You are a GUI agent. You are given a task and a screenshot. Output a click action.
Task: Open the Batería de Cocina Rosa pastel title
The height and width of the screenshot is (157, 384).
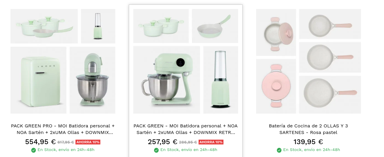[x=308, y=129]
